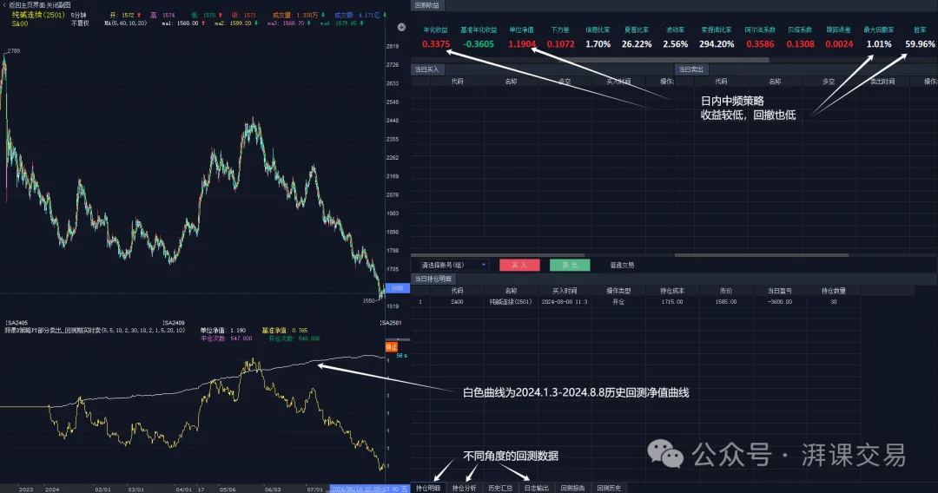Click the 关闭副图 link at the top
This screenshot has height=493, width=938.
pos(59,5)
